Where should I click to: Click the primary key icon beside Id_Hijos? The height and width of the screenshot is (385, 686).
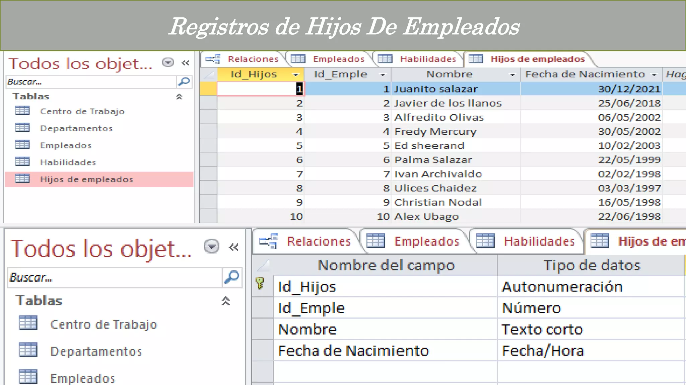[x=260, y=283]
